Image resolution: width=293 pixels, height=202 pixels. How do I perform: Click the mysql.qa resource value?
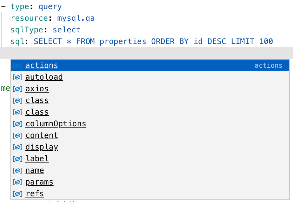pyautogui.click(x=76, y=18)
